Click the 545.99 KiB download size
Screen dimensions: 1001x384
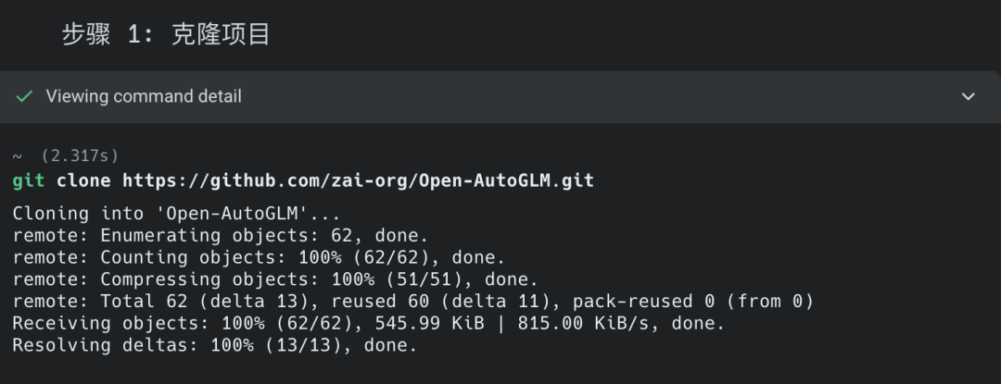[x=424, y=324]
